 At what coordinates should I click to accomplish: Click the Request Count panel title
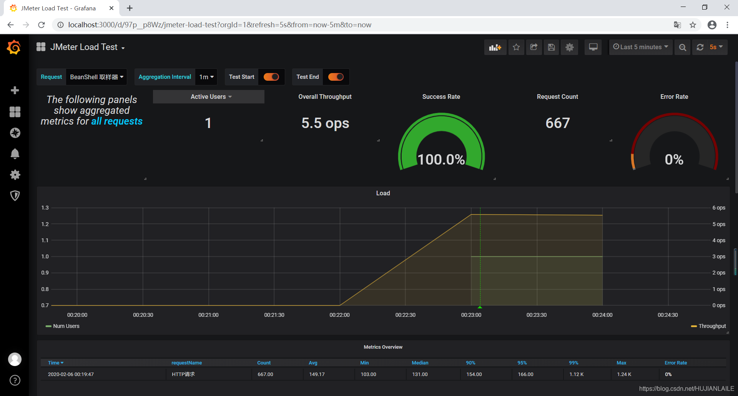click(x=557, y=97)
